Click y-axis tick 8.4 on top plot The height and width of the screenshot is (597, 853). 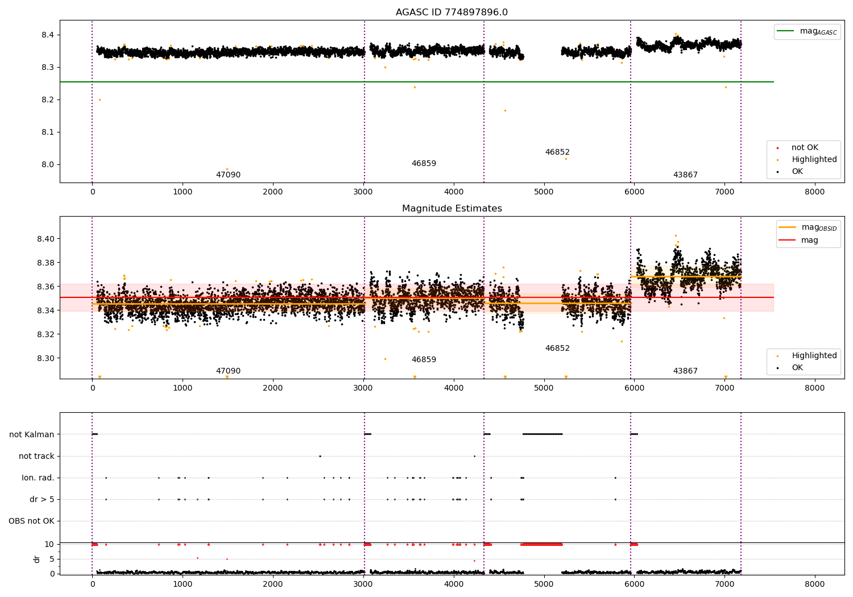click(48, 35)
